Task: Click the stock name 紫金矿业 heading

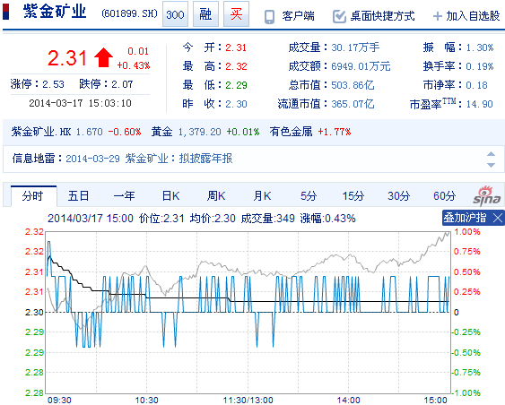Action: [x=55, y=12]
